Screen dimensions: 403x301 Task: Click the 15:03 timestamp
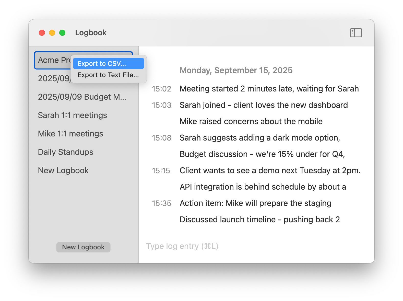click(161, 105)
